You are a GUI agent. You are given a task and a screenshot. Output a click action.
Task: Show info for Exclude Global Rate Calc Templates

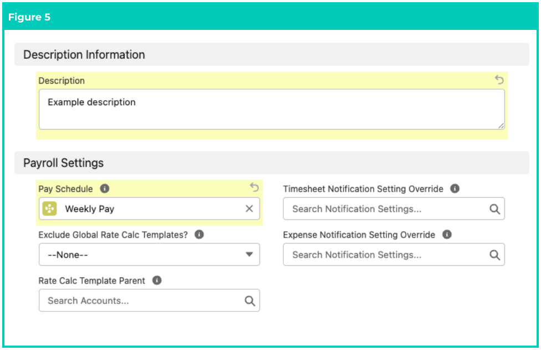point(199,234)
